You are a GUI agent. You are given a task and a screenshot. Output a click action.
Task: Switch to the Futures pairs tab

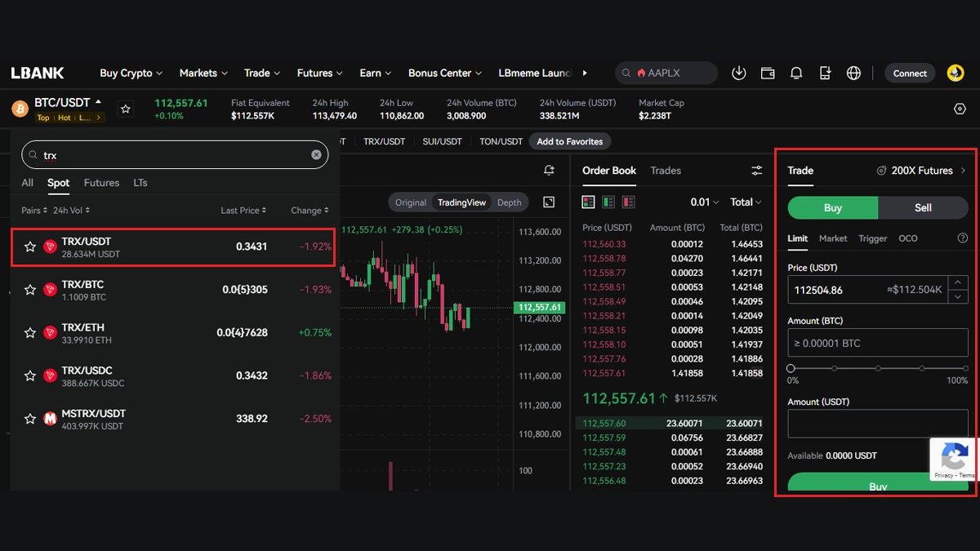(101, 183)
